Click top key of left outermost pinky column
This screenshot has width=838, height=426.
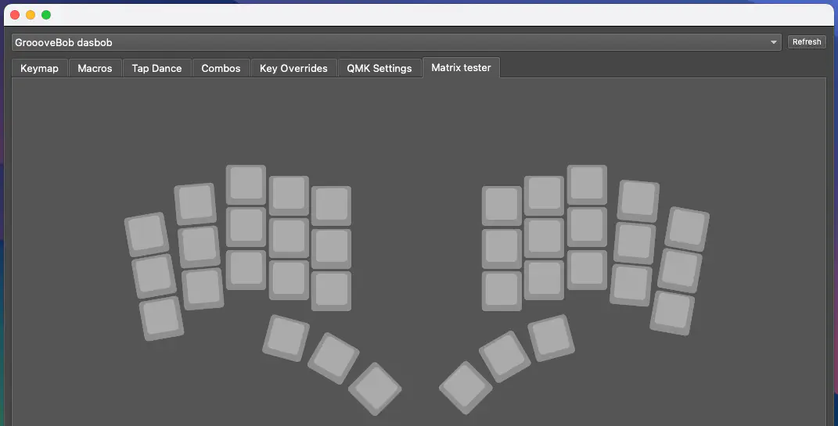click(147, 234)
